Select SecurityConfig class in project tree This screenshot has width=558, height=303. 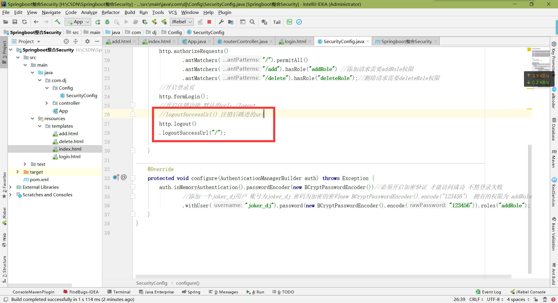[78, 95]
